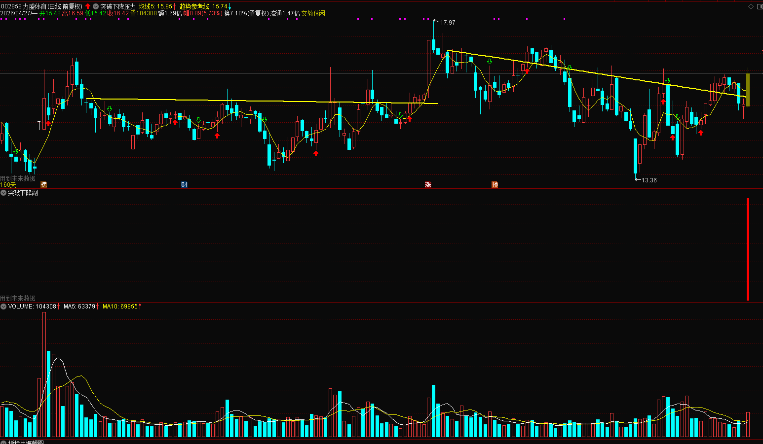Click the 量104308 volume text in header
This screenshot has width=763, height=444.
pyautogui.click(x=144, y=13)
